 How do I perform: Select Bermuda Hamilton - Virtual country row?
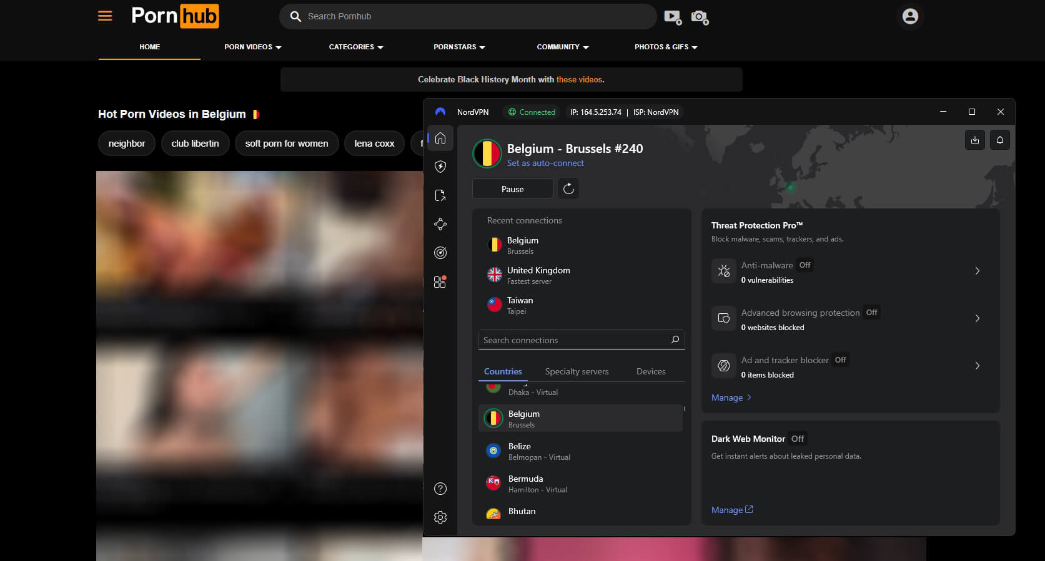point(580,483)
